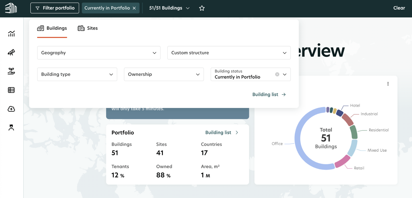
Task: Open the analytics chart icon in sidebar
Action: (11, 34)
